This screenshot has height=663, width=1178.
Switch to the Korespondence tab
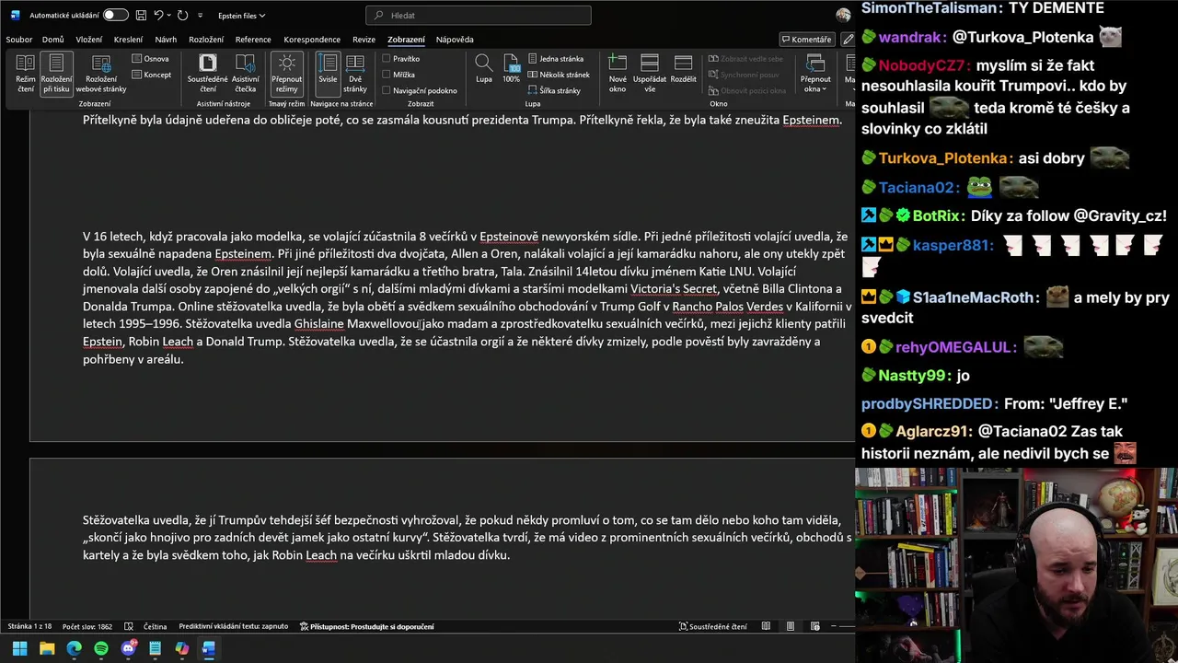[312, 40]
